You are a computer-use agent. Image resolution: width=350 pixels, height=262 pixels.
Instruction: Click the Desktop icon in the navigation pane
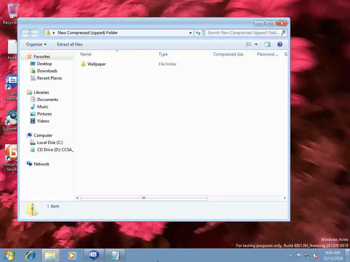click(x=33, y=64)
